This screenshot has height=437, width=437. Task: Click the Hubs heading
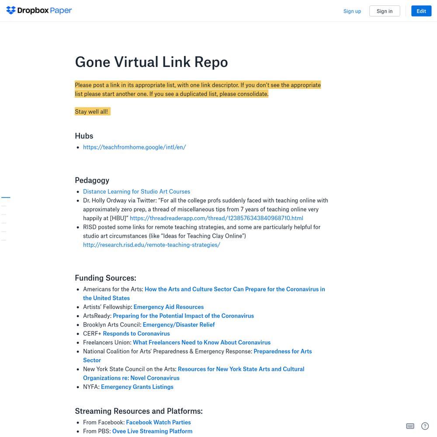(84, 136)
